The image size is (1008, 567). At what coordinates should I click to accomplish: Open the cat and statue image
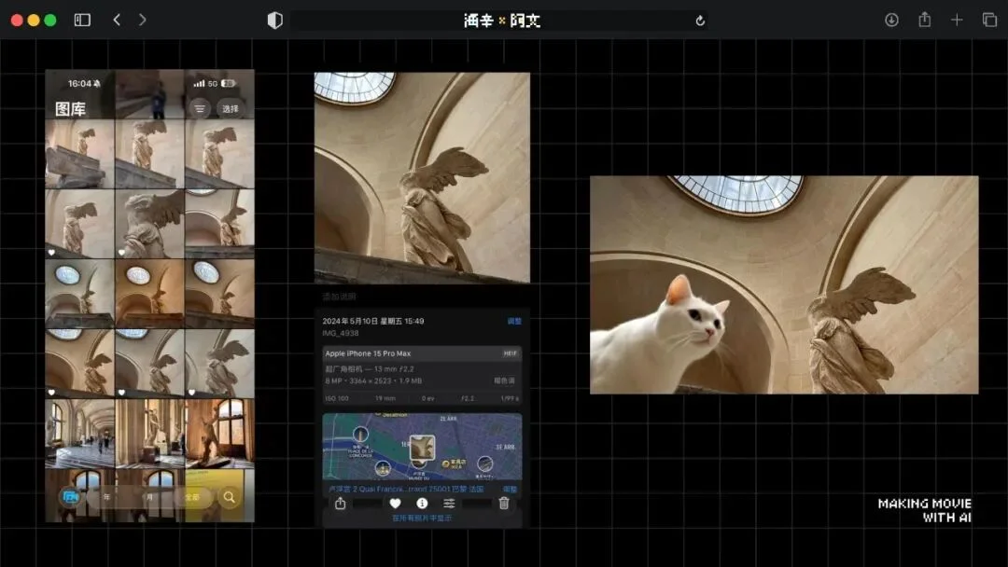tap(784, 284)
